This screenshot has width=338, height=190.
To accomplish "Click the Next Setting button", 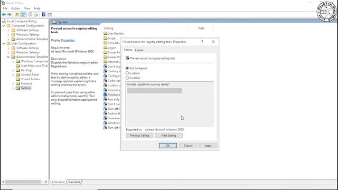I will (x=168, y=136).
